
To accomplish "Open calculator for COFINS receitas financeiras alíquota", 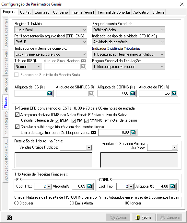I will [172, 186].
